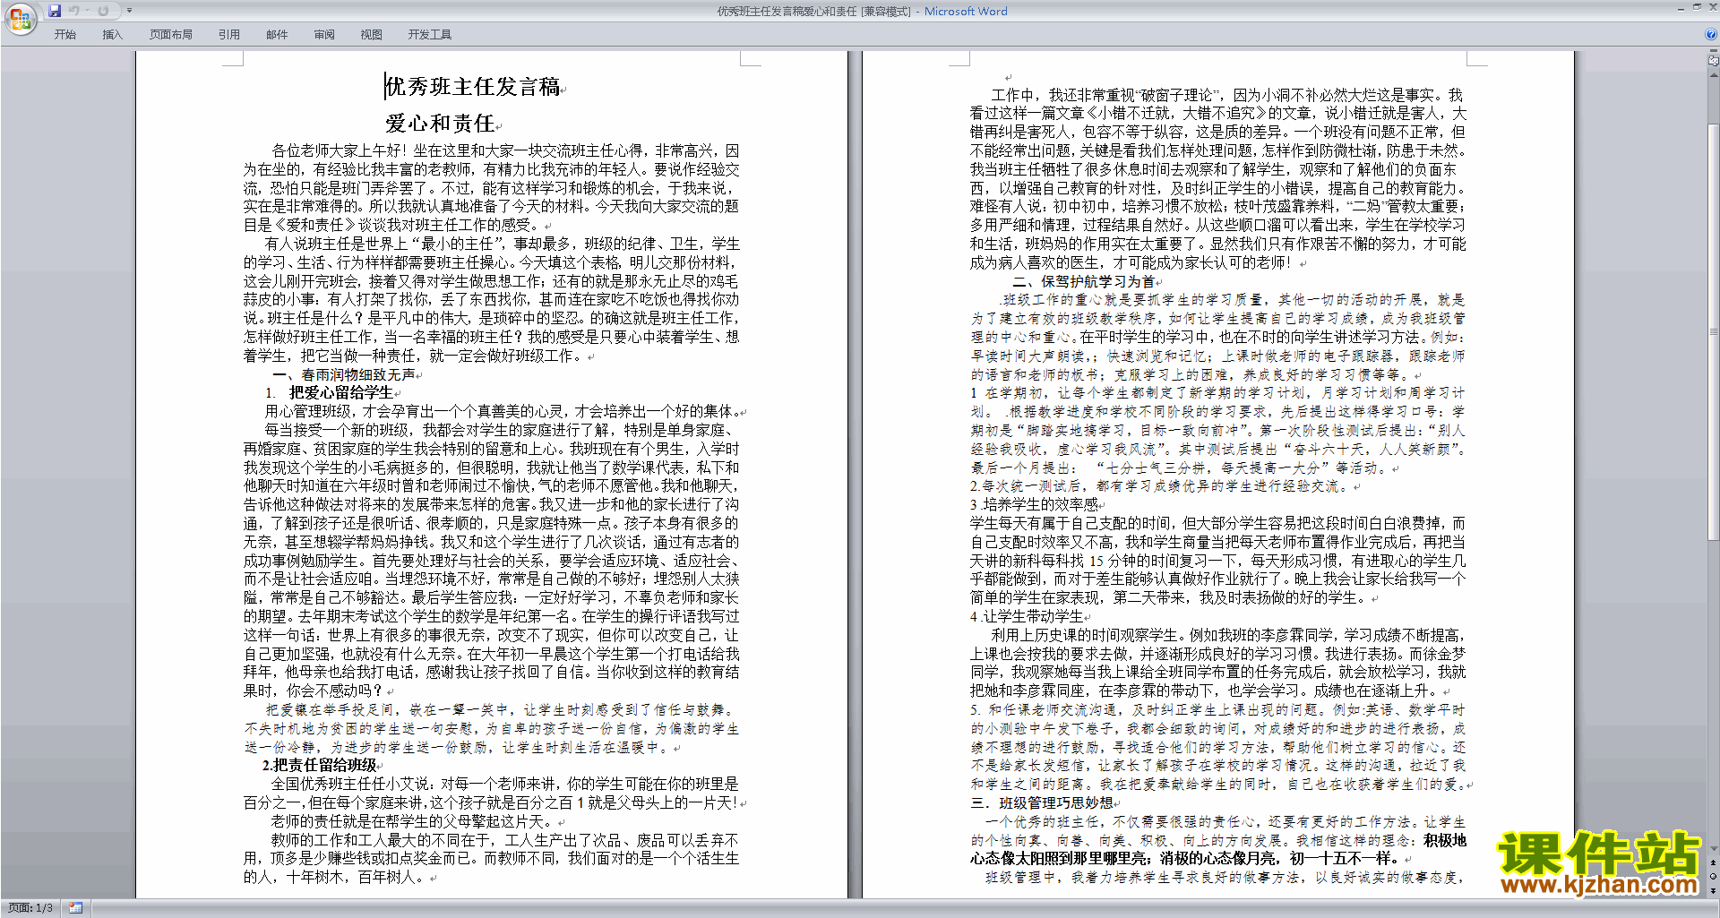Click the vertical scrollbar thumb
1720x918 pixels.
tap(1714, 331)
